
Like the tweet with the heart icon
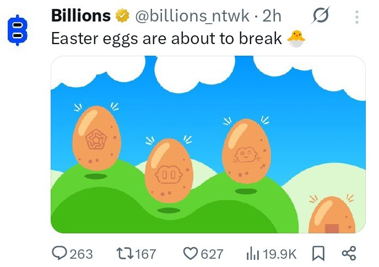190,253
